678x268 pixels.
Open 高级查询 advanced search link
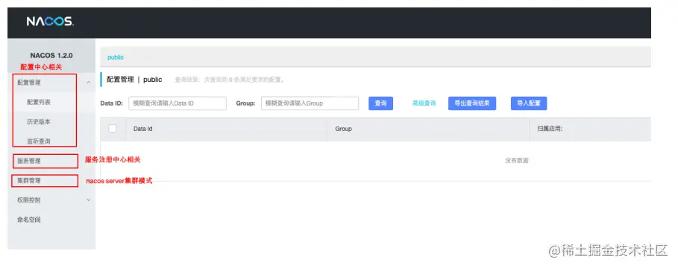pyautogui.click(x=424, y=103)
